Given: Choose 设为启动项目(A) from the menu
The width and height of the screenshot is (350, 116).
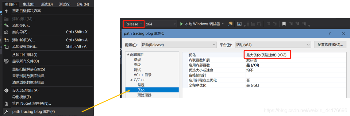Looking at the screenshot, I should coord(48,91).
